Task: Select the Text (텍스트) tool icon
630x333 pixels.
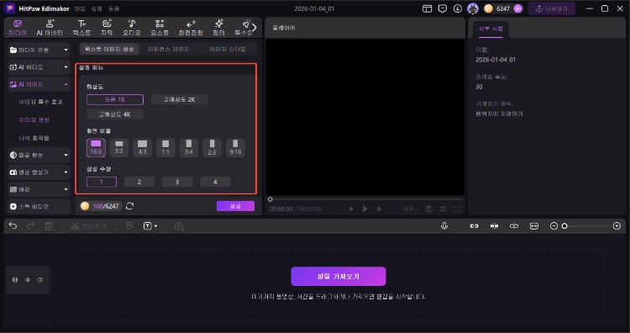Action: [x=81, y=28]
